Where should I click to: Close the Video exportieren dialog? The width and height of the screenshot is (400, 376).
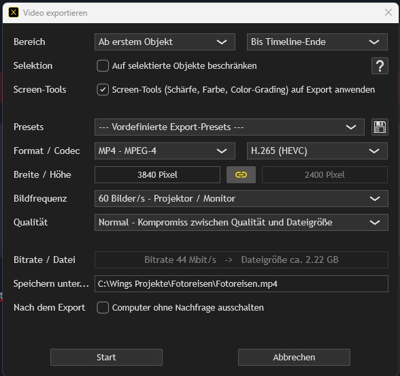[x=388, y=12]
